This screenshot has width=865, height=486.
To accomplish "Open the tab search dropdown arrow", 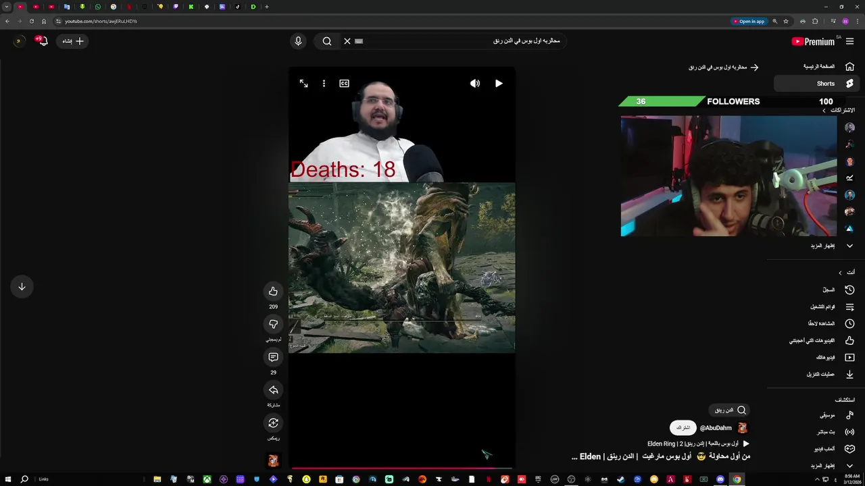I will (x=7, y=7).
